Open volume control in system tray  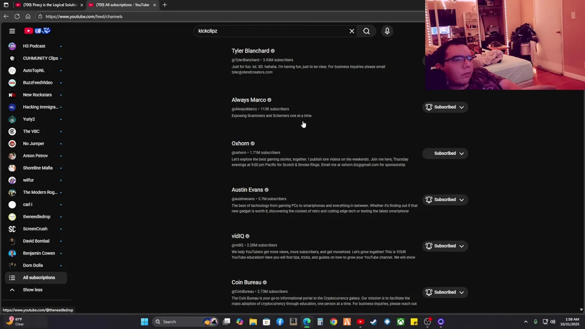553,322
